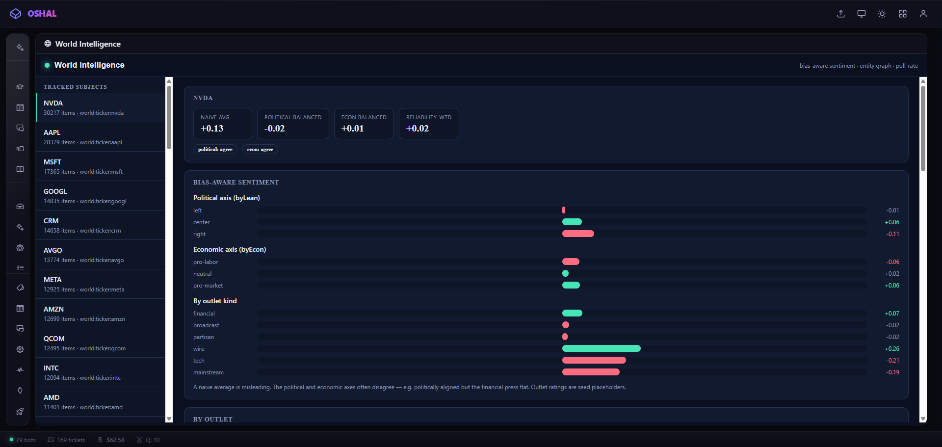This screenshot has height=447, width=942.
Task: Click the monitor display icon
Action: coord(862,14)
